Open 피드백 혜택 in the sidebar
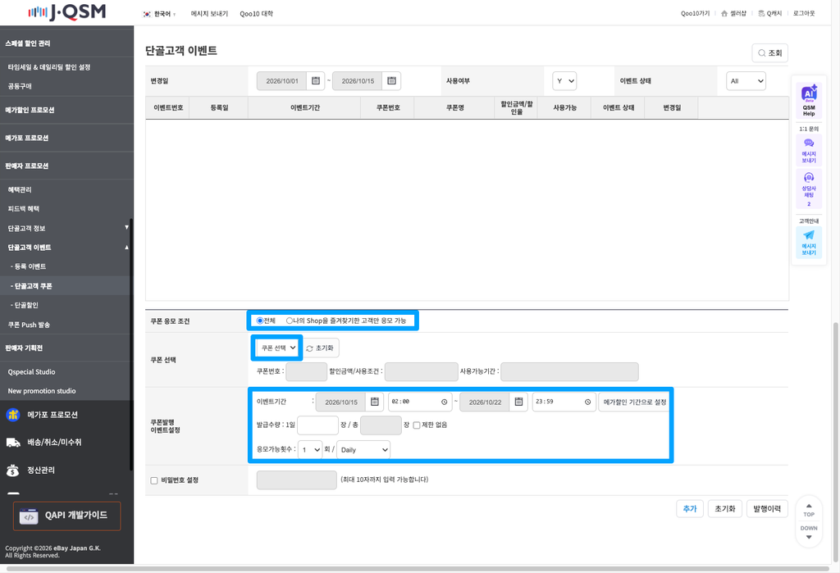Screen dimensions: 840x573 tap(24, 209)
